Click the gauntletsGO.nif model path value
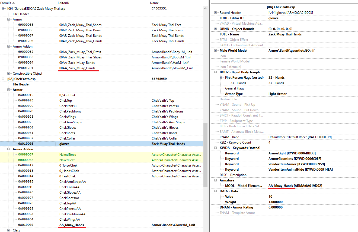 (292, 51)
